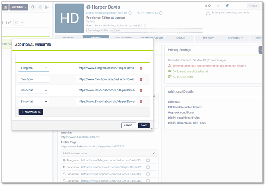This screenshot has height=186, width=266.
Task: Delete the Facebook website row
Action: pos(141,79)
